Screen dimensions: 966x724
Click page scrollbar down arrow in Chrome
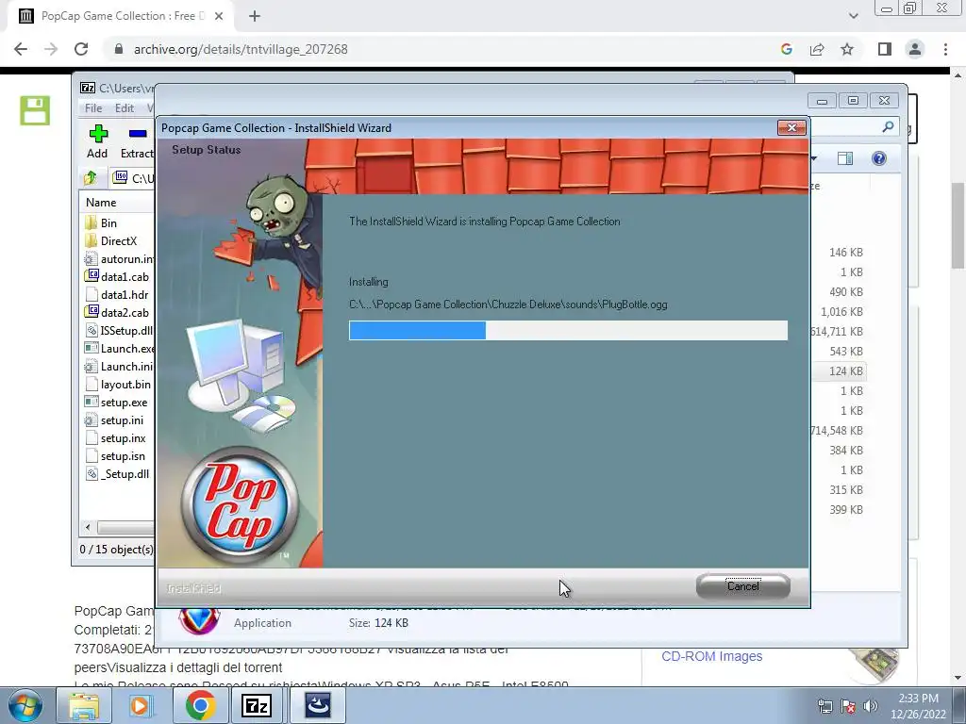tap(958, 678)
